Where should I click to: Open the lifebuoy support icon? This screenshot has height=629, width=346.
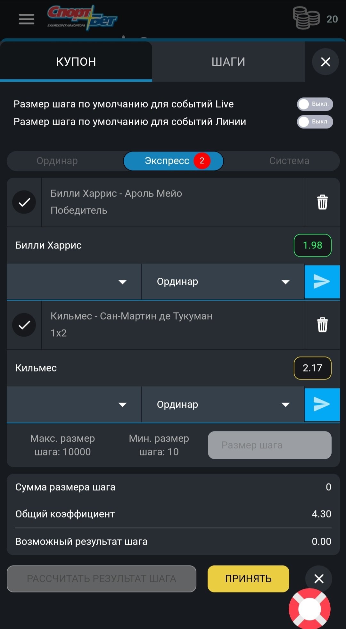(309, 609)
